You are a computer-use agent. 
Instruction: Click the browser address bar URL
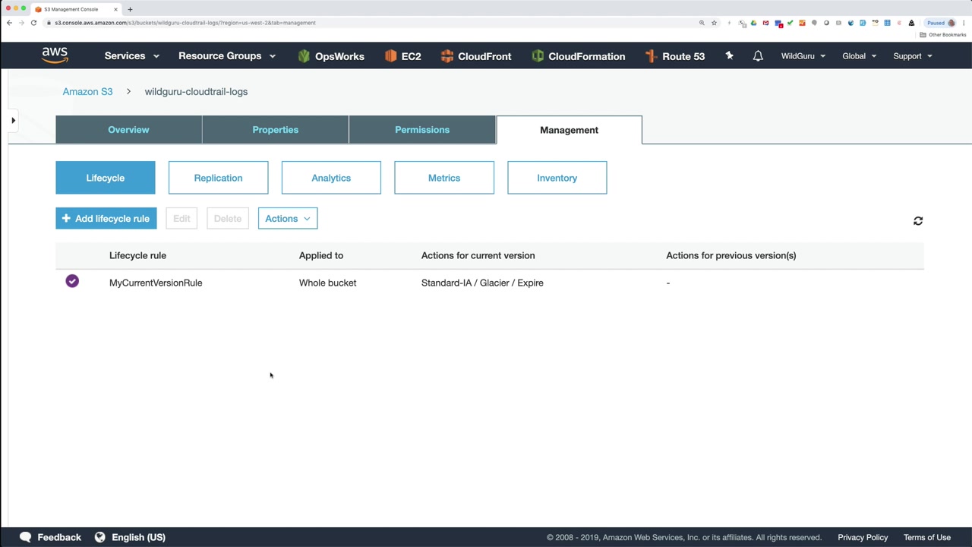click(x=185, y=23)
